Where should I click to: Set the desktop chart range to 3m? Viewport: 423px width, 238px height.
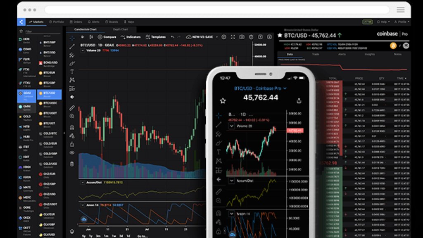(x=98, y=236)
